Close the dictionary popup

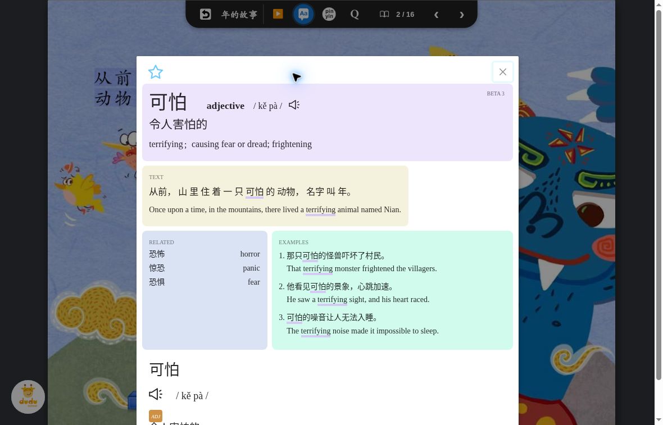point(502,72)
